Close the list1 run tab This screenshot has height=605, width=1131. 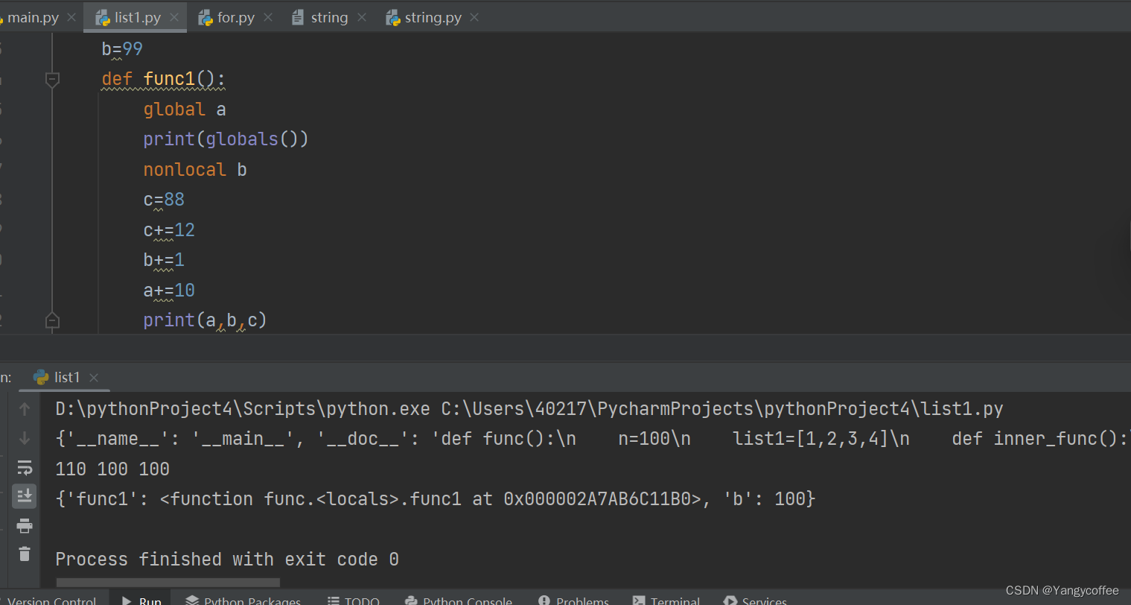(94, 378)
